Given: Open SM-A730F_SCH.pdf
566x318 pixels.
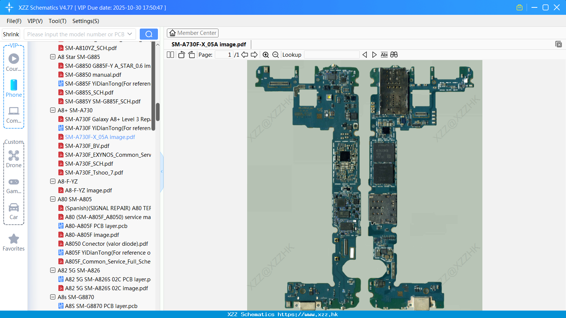Looking at the screenshot, I should (x=89, y=164).
